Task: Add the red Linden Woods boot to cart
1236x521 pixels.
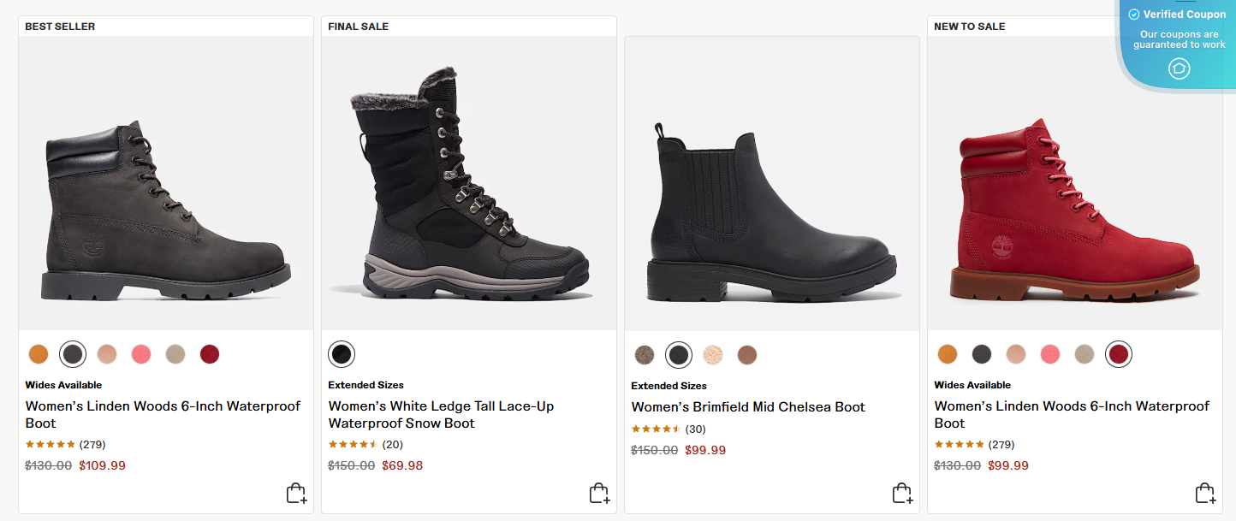Action: (1205, 493)
